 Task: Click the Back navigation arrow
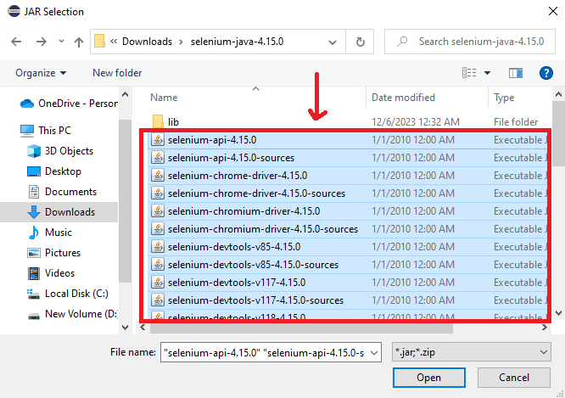tap(17, 42)
